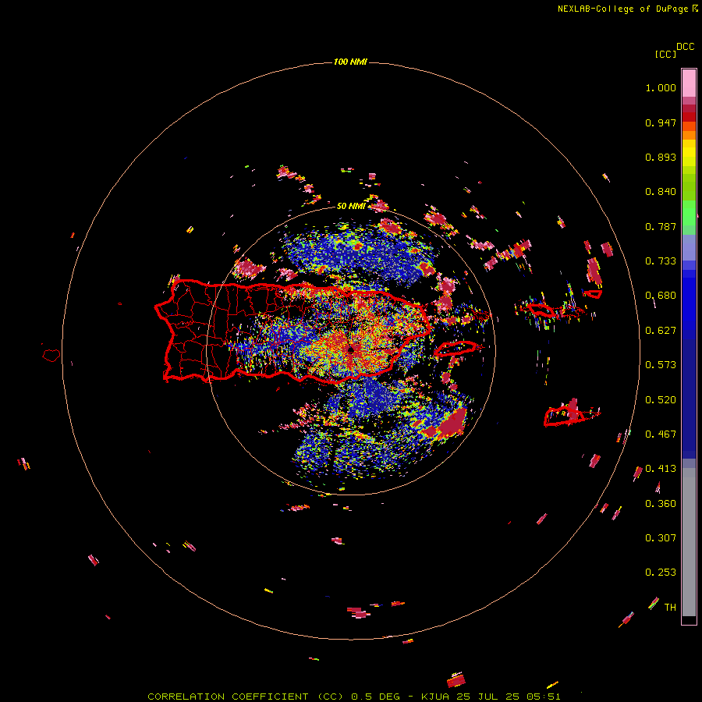Select the 0.893 scale value
Image resolution: width=702 pixels, height=702 pixels.
tap(661, 157)
